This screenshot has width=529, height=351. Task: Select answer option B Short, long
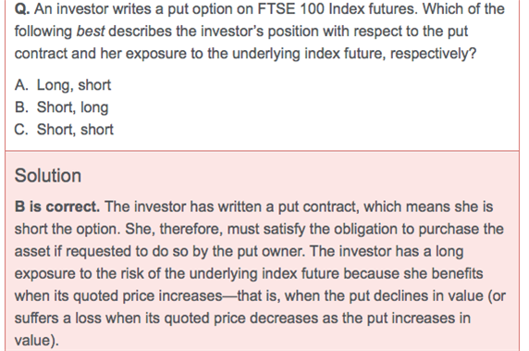click(61, 107)
